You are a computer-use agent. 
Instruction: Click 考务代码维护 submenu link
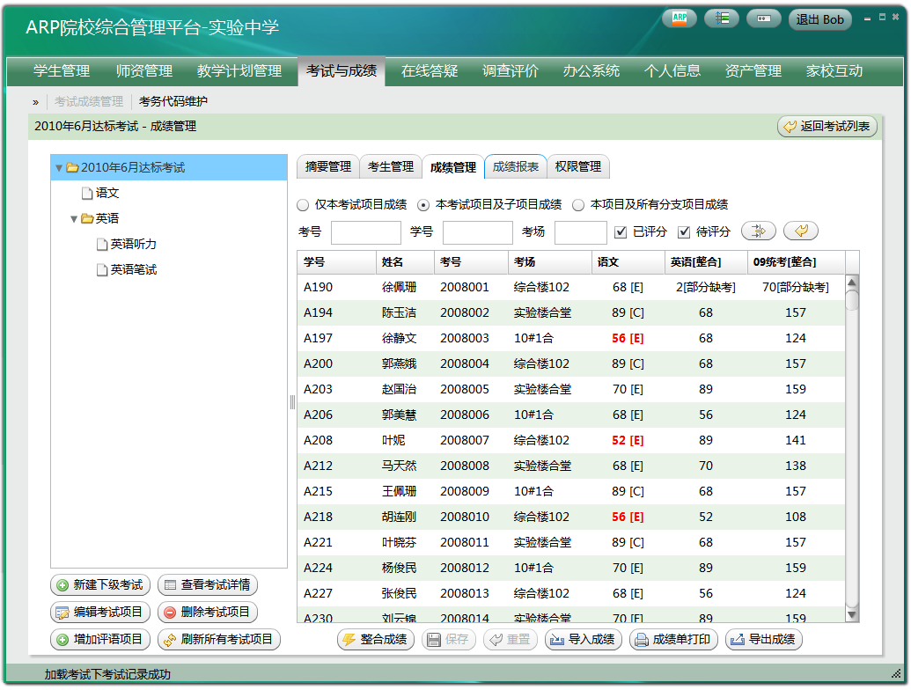pos(173,101)
